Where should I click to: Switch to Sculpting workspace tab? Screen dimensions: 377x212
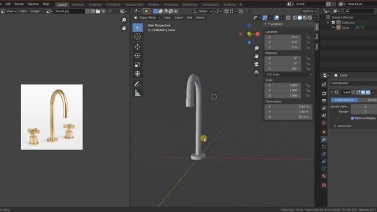[95, 5]
